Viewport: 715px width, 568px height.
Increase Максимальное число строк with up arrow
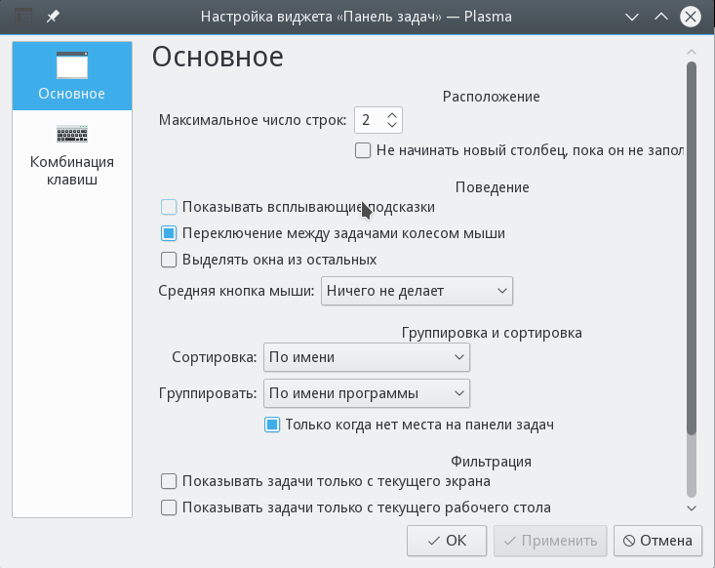[391, 114]
